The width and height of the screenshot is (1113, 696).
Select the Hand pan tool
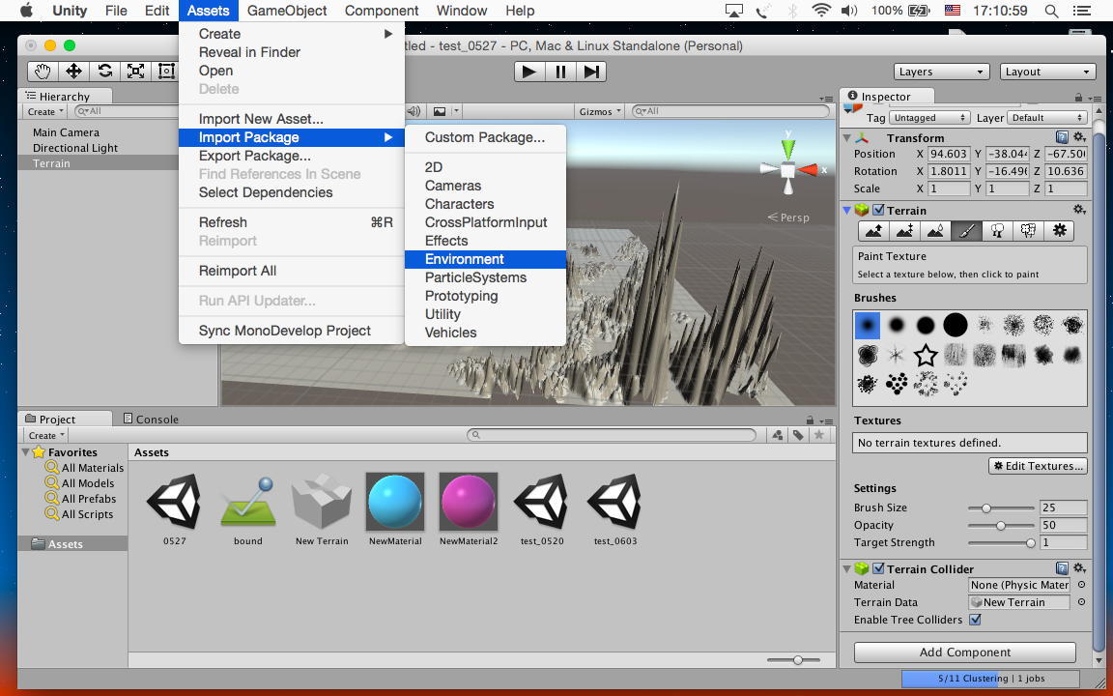pos(43,72)
